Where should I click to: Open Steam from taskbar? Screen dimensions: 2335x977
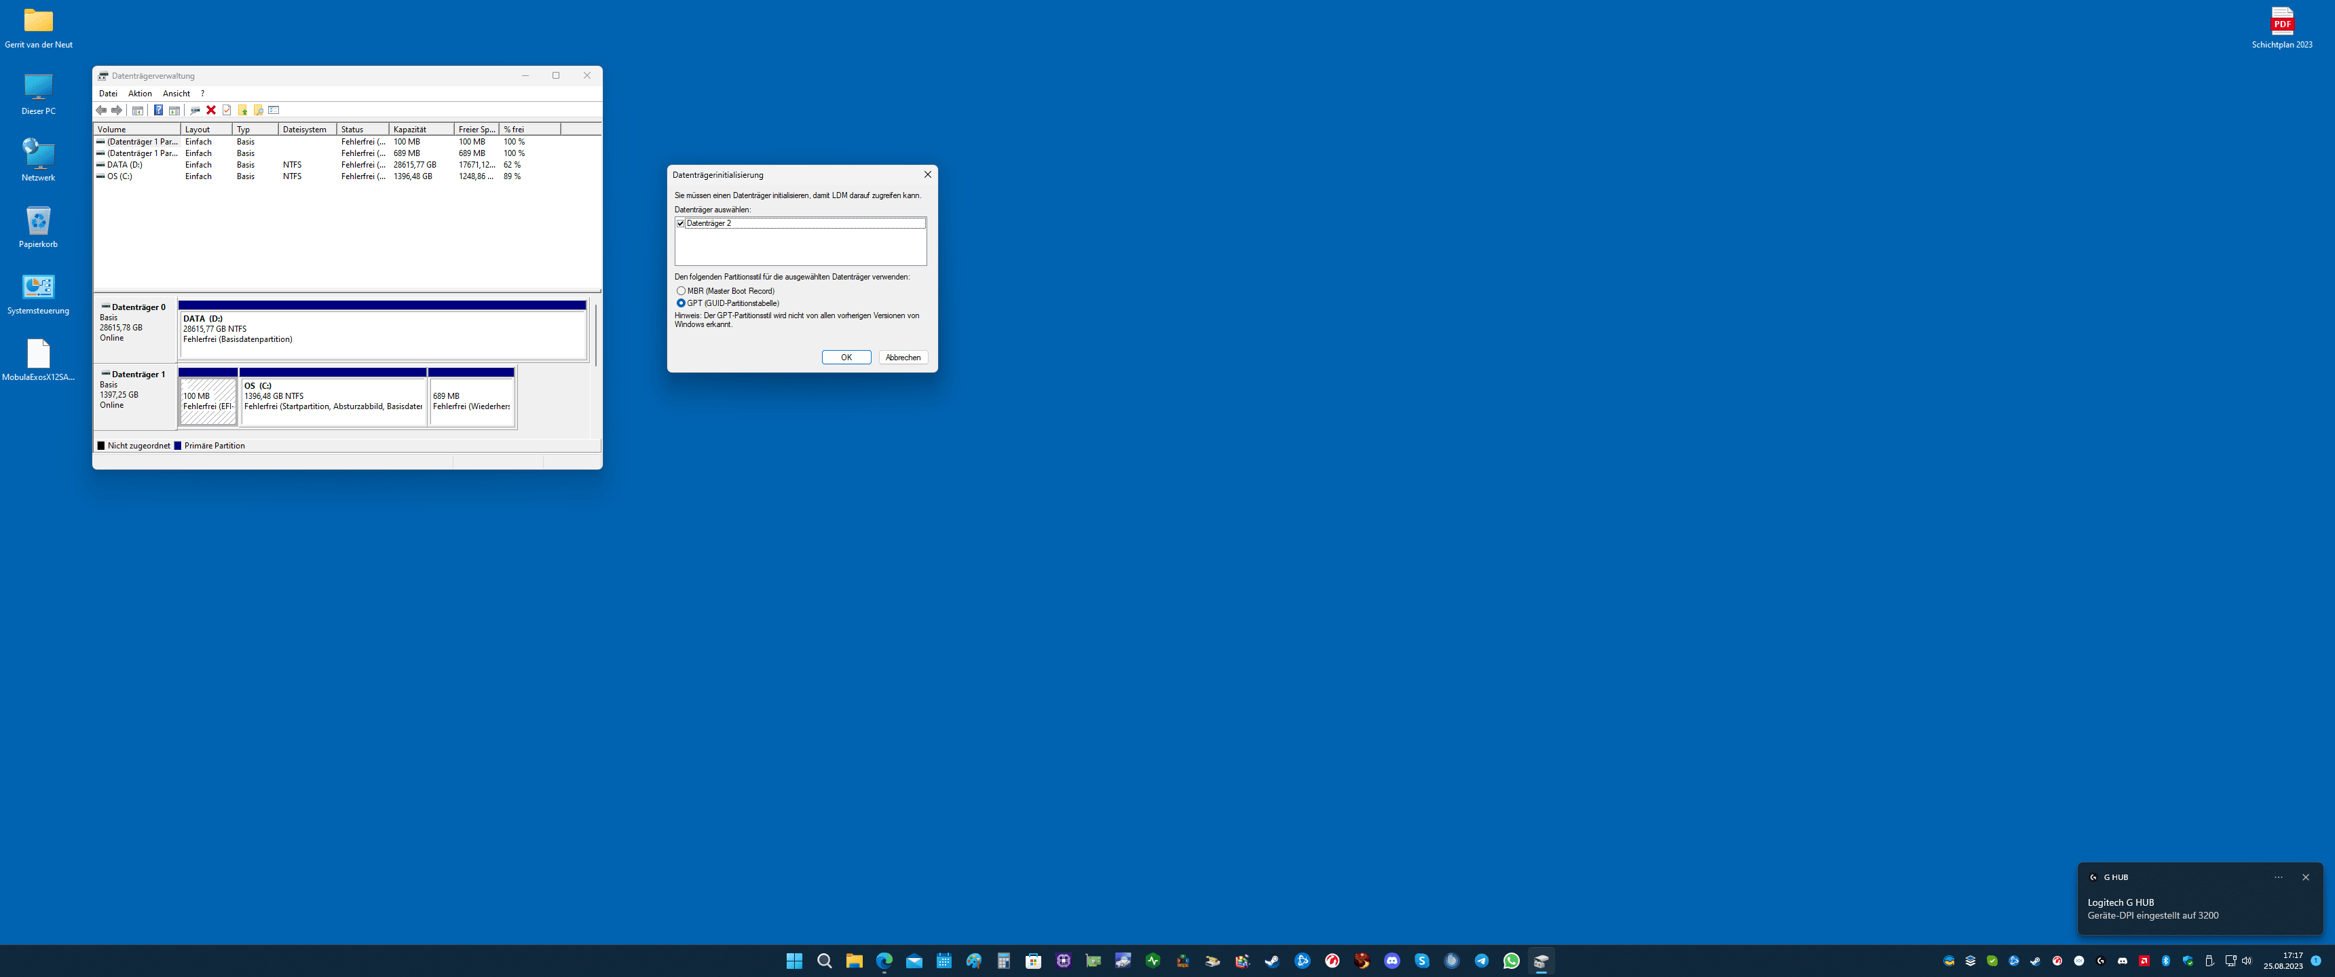1272,961
